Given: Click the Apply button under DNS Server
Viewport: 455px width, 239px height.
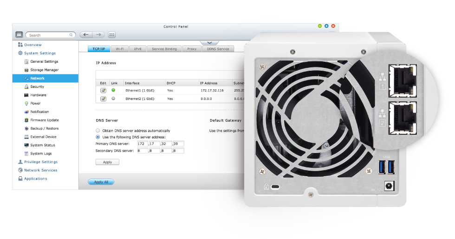Looking at the screenshot, I should click(107, 162).
